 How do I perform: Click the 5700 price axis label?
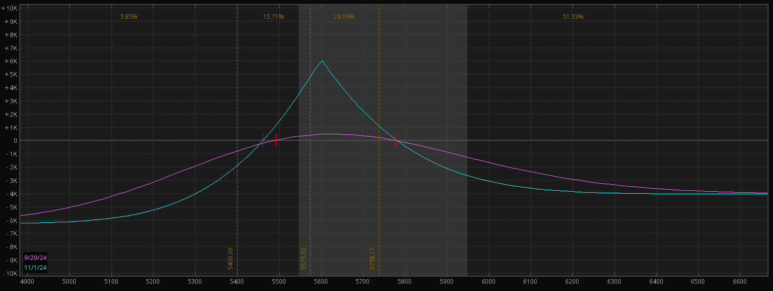pyautogui.click(x=363, y=281)
